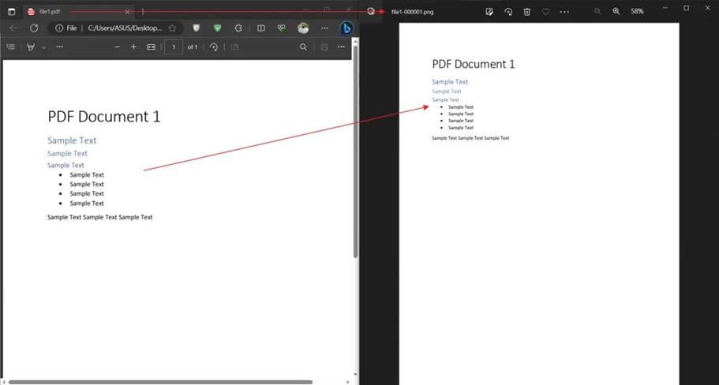Image resolution: width=719 pixels, height=385 pixels.
Task: Expand the highlight tool dropdown arrow
Action: tap(43, 47)
